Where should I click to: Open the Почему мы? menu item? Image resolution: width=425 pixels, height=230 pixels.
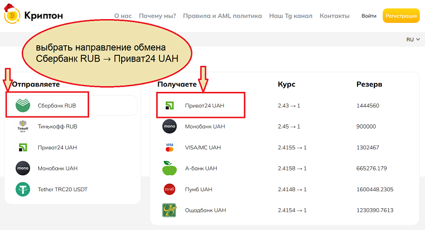click(x=157, y=16)
